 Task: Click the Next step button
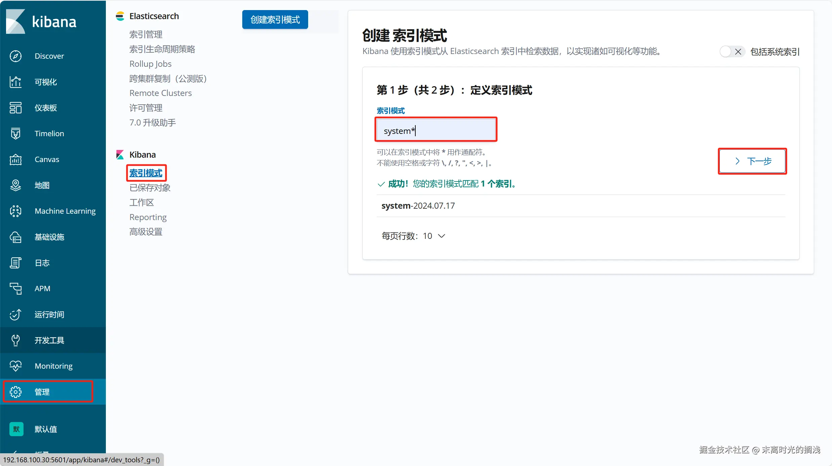click(x=752, y=161)
